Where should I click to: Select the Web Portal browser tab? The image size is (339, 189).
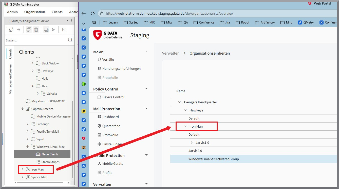click(319, 3)
